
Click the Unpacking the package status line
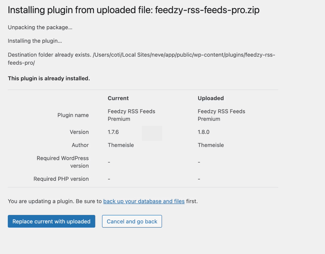pos(40,27)
